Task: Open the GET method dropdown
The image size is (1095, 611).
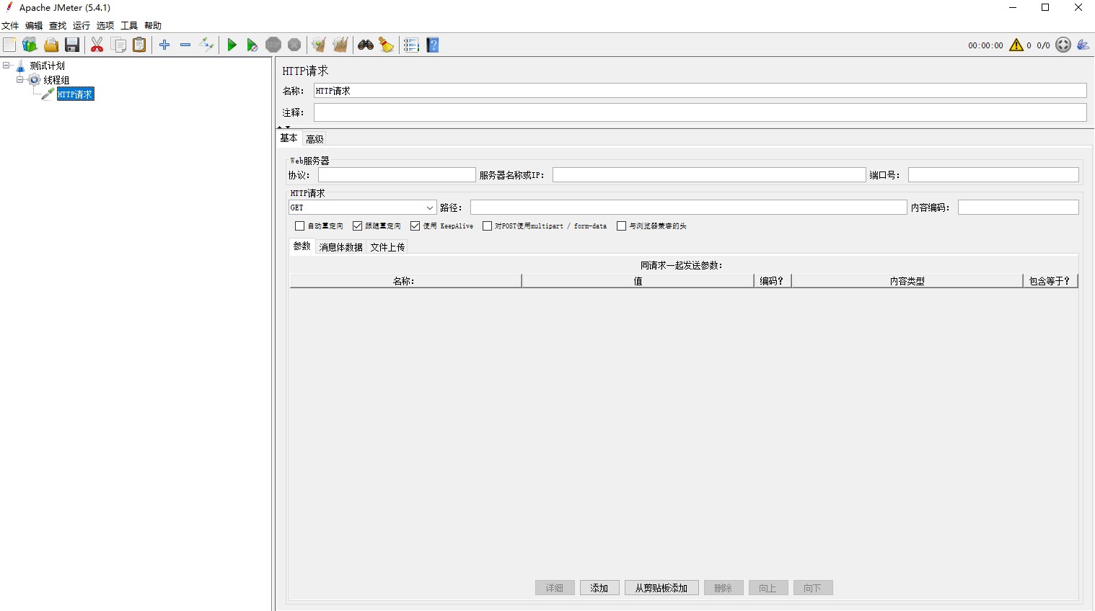Action: tap(363, 208)
